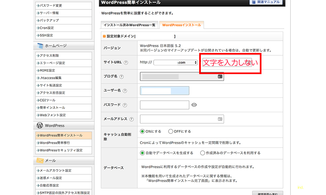The image size is (326, 195).
Task: Open サイト転送設定 in the sidebar
Action: [64, 85]
